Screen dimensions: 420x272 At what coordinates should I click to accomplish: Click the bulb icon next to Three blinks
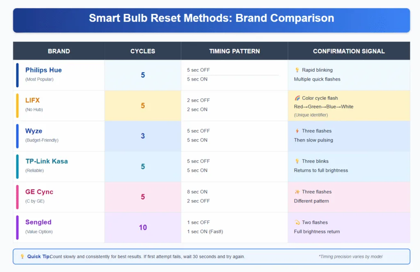[x=296, y=161]
